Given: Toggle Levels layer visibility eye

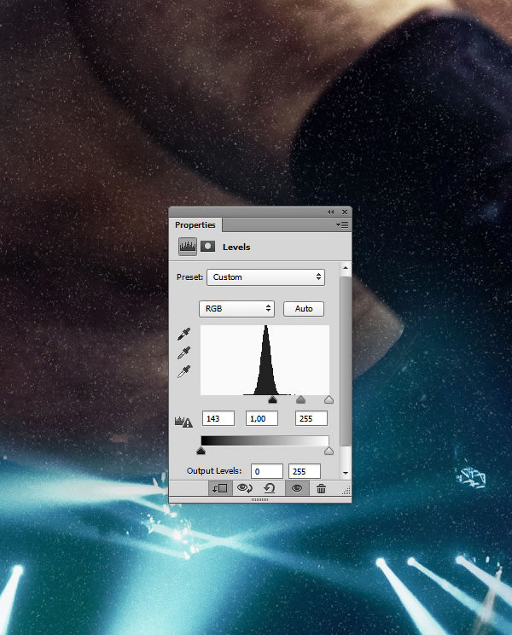Looking at the screenshot, I should coord(297,488).
